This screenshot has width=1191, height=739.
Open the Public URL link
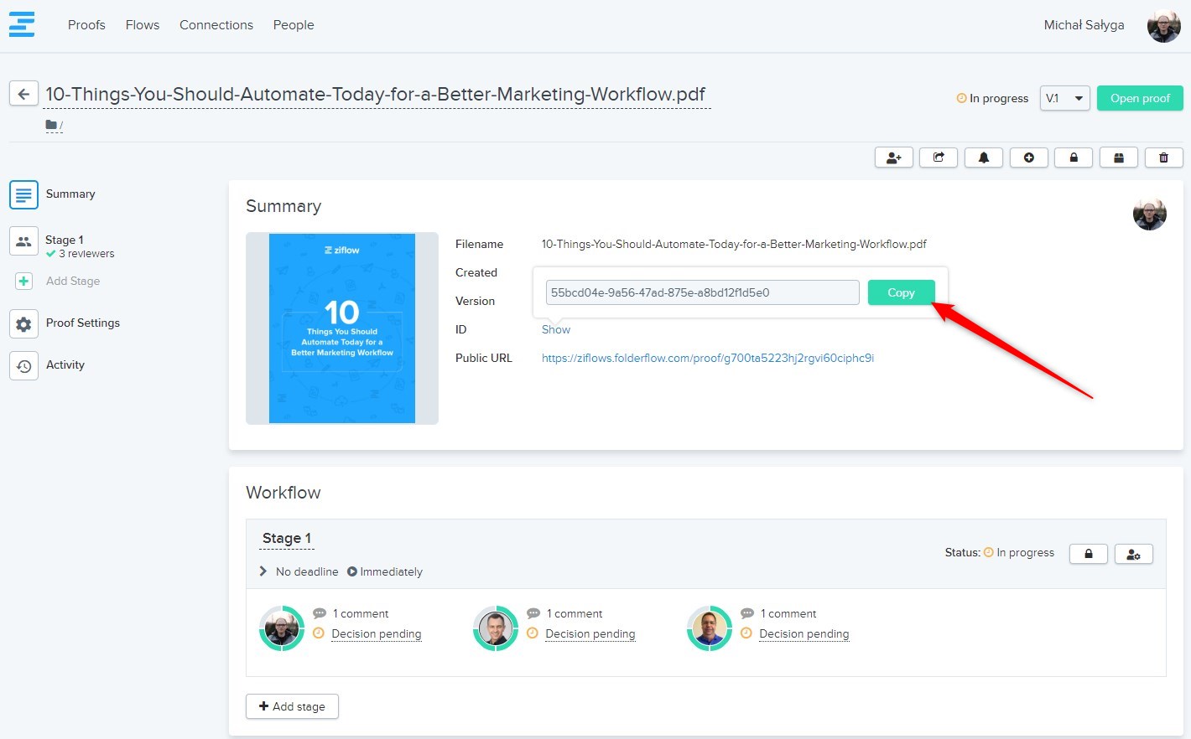click(707, 358)
